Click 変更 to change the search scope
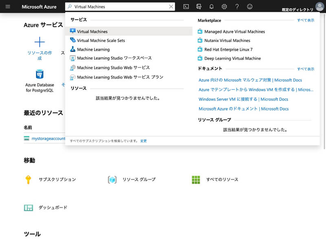326x245 pixels. pyautogui.click(x=143, y=140)
